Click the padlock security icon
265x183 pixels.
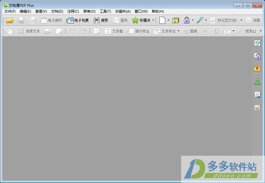(x=186, y=20)
